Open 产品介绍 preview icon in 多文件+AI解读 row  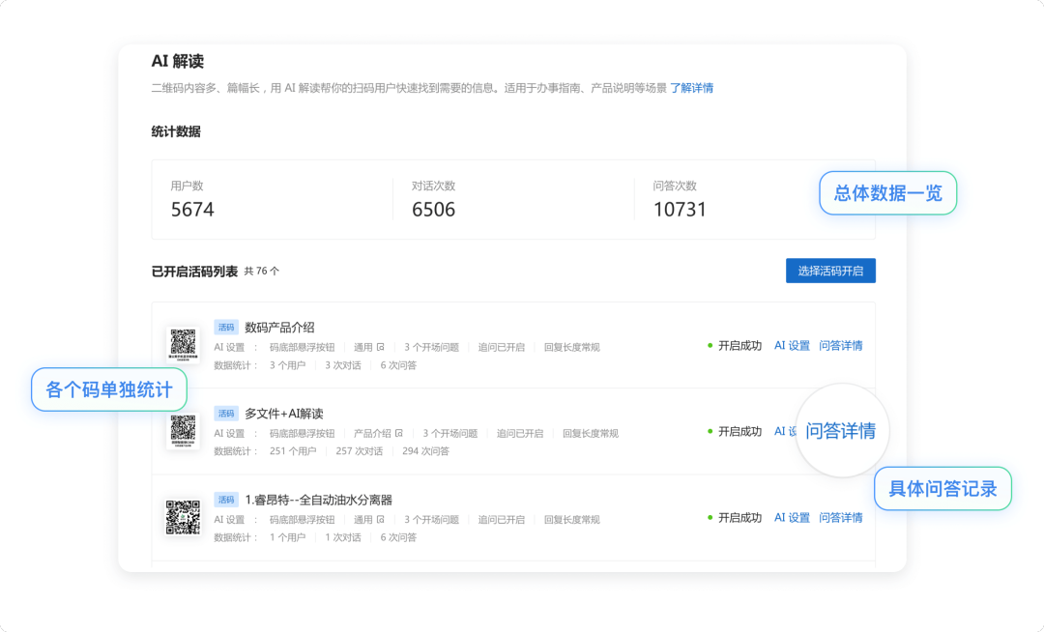point(399,433)
